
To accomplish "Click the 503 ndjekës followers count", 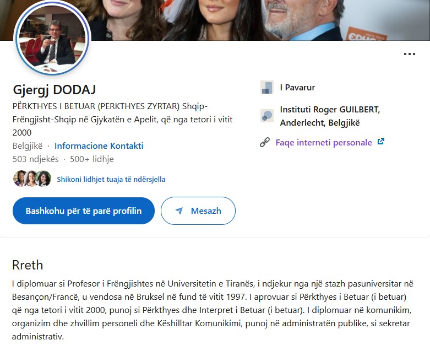I will click(x=36, y=159).
